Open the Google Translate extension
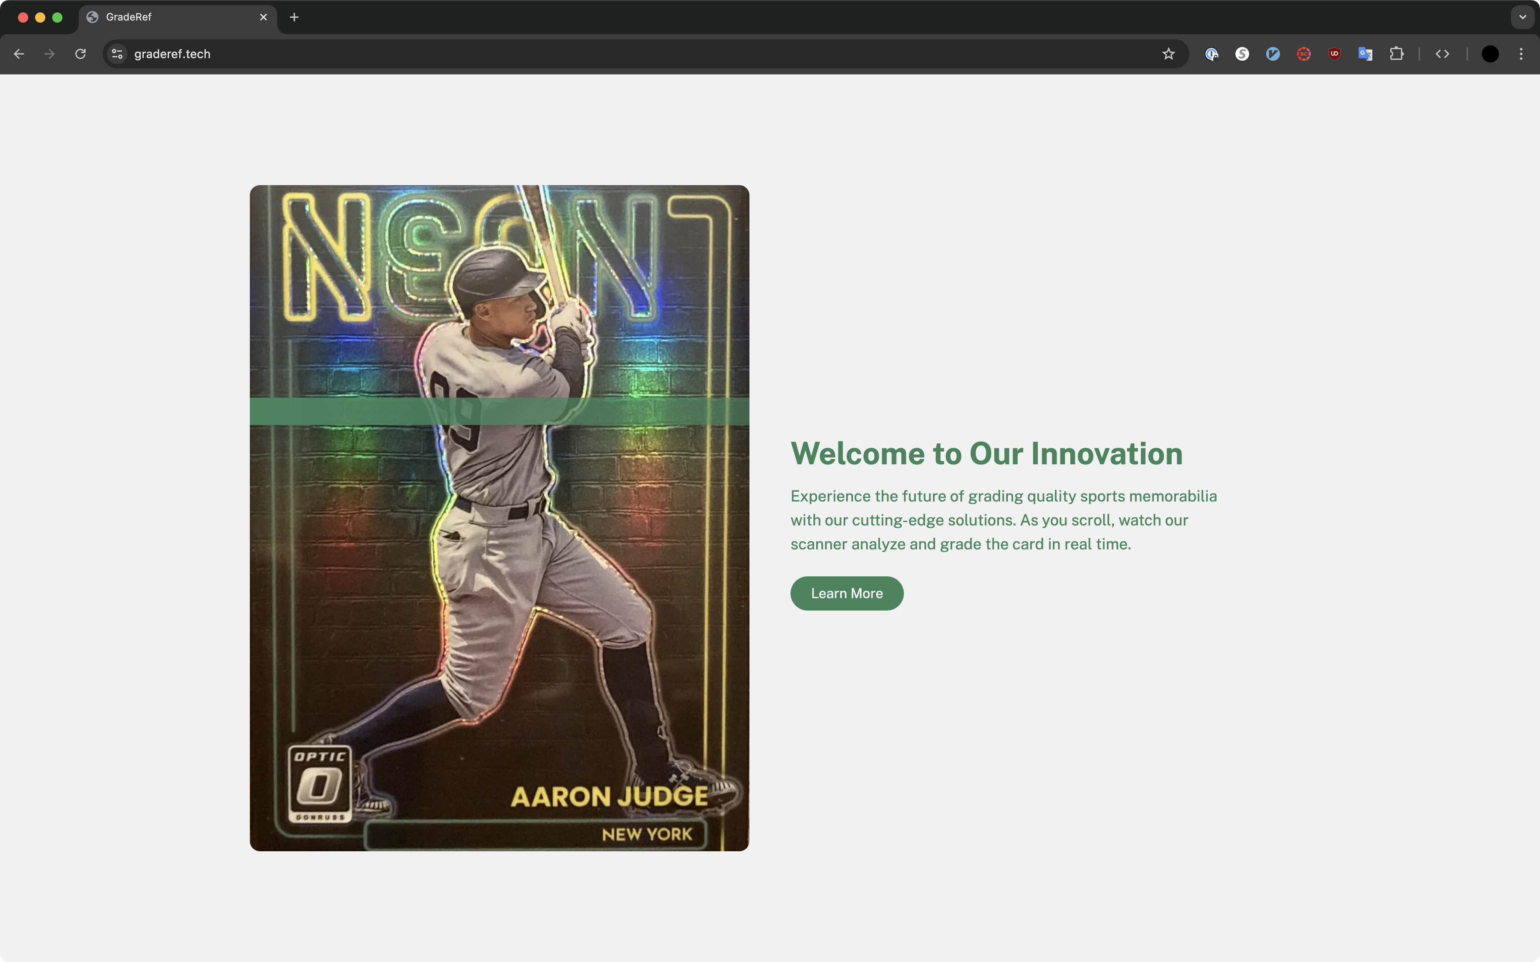 coord(1365,54)
